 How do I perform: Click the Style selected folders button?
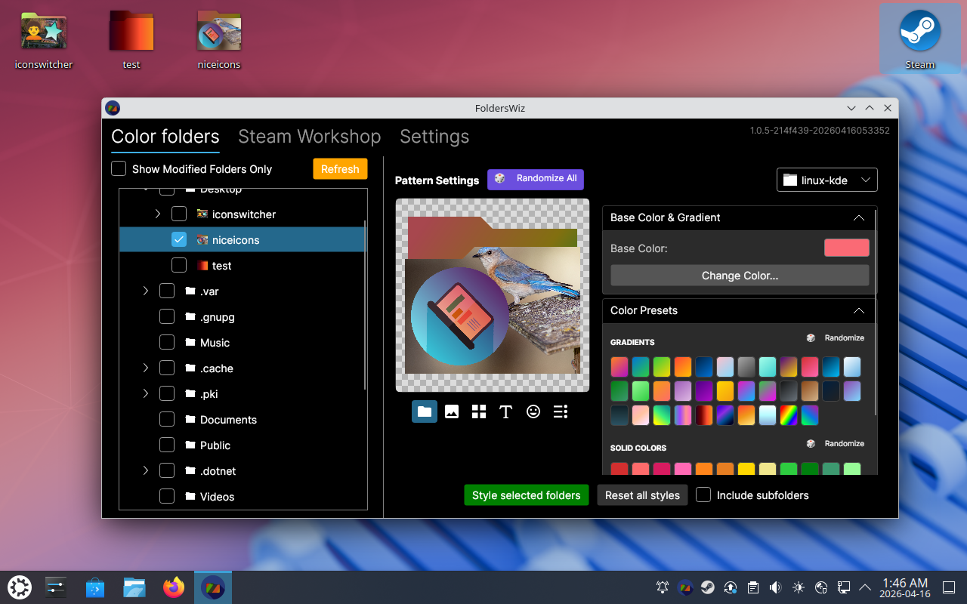pos(526,495)
